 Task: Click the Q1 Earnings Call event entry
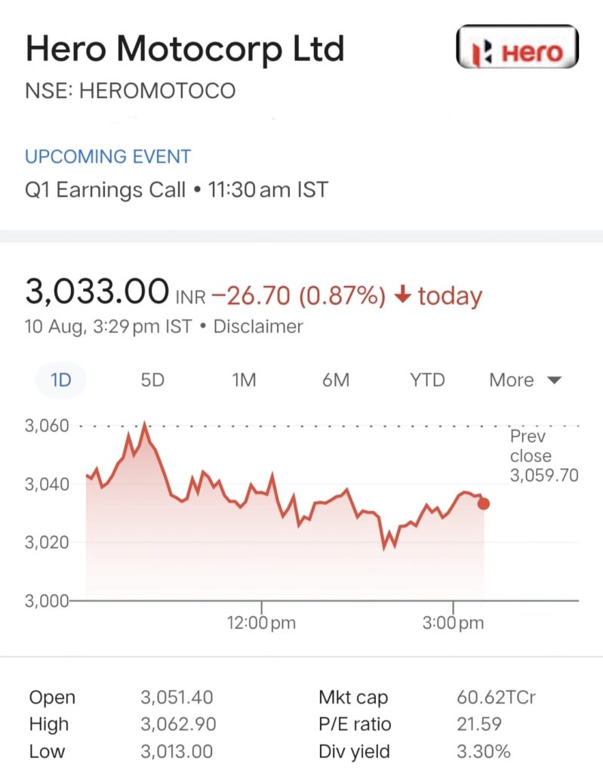pos(177,189)
